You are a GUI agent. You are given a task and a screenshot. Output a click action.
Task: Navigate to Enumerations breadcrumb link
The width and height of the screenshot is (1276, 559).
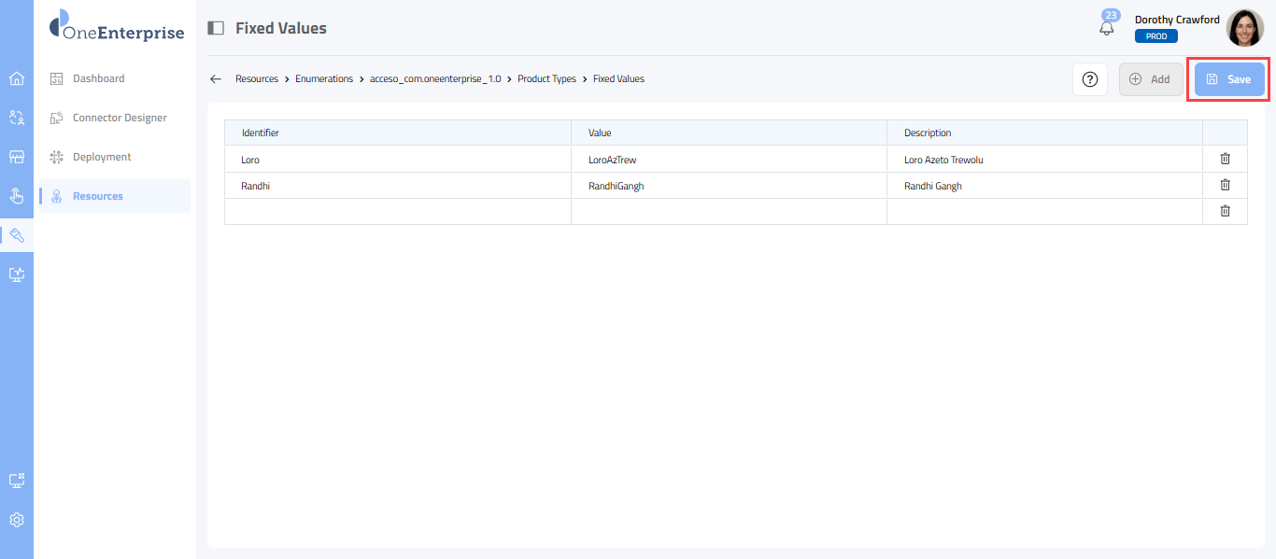coord(323,79)
